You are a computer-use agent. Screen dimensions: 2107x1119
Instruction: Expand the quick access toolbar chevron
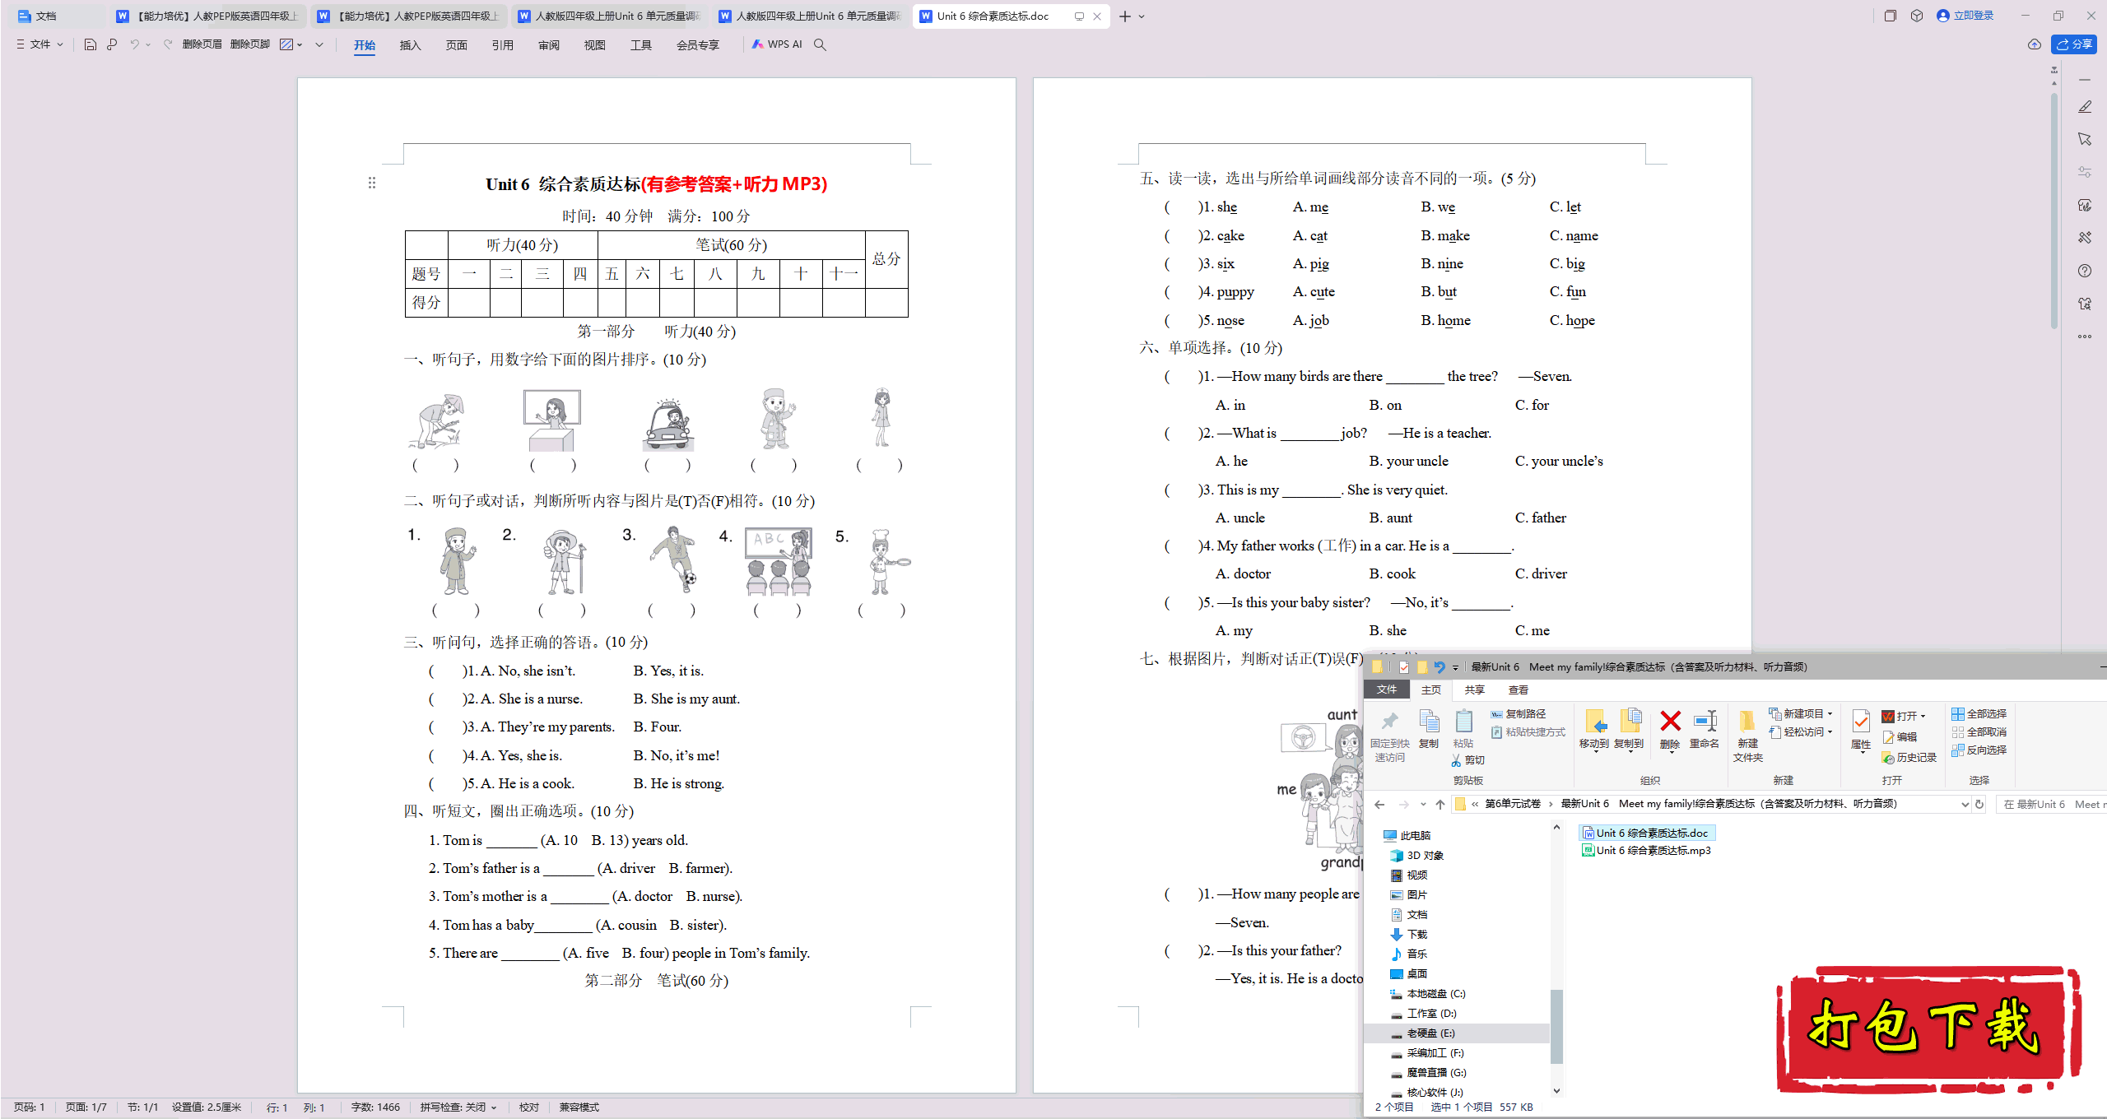(x=319, y=44)
